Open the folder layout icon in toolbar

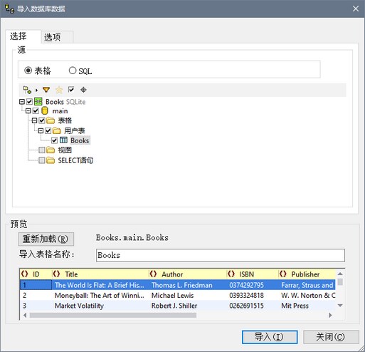pos(27,90)
